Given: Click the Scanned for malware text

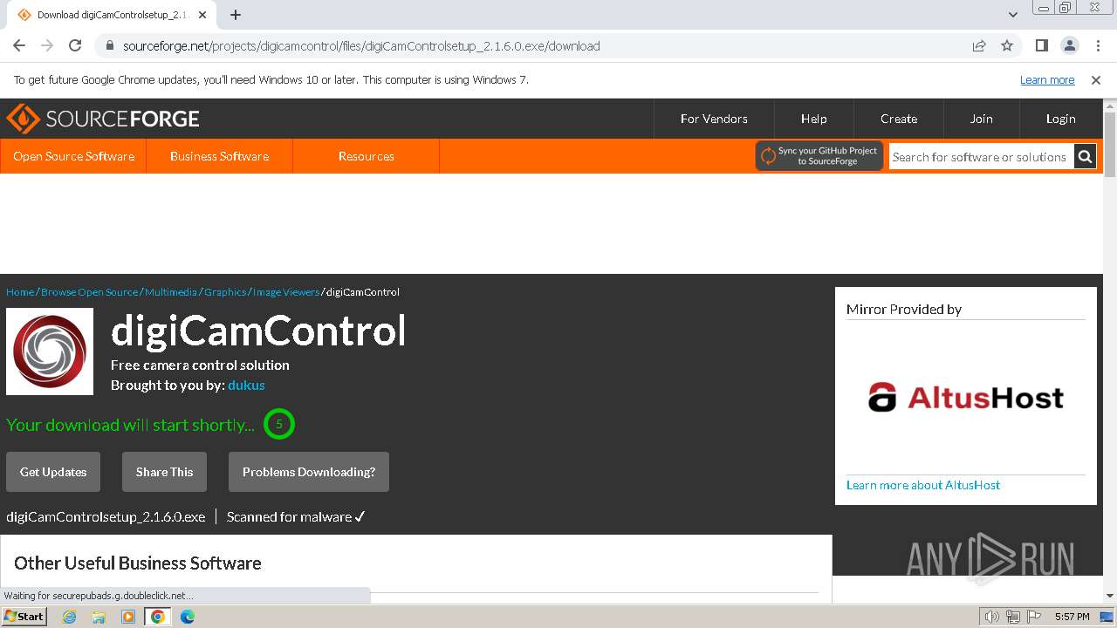Looking at the screenshot, I should [x=296, y=516].
